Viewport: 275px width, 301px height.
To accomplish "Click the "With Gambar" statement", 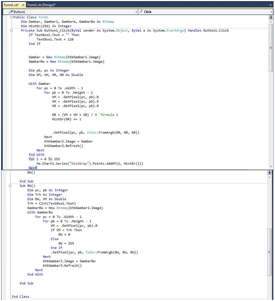I will (x=39, y=84).
